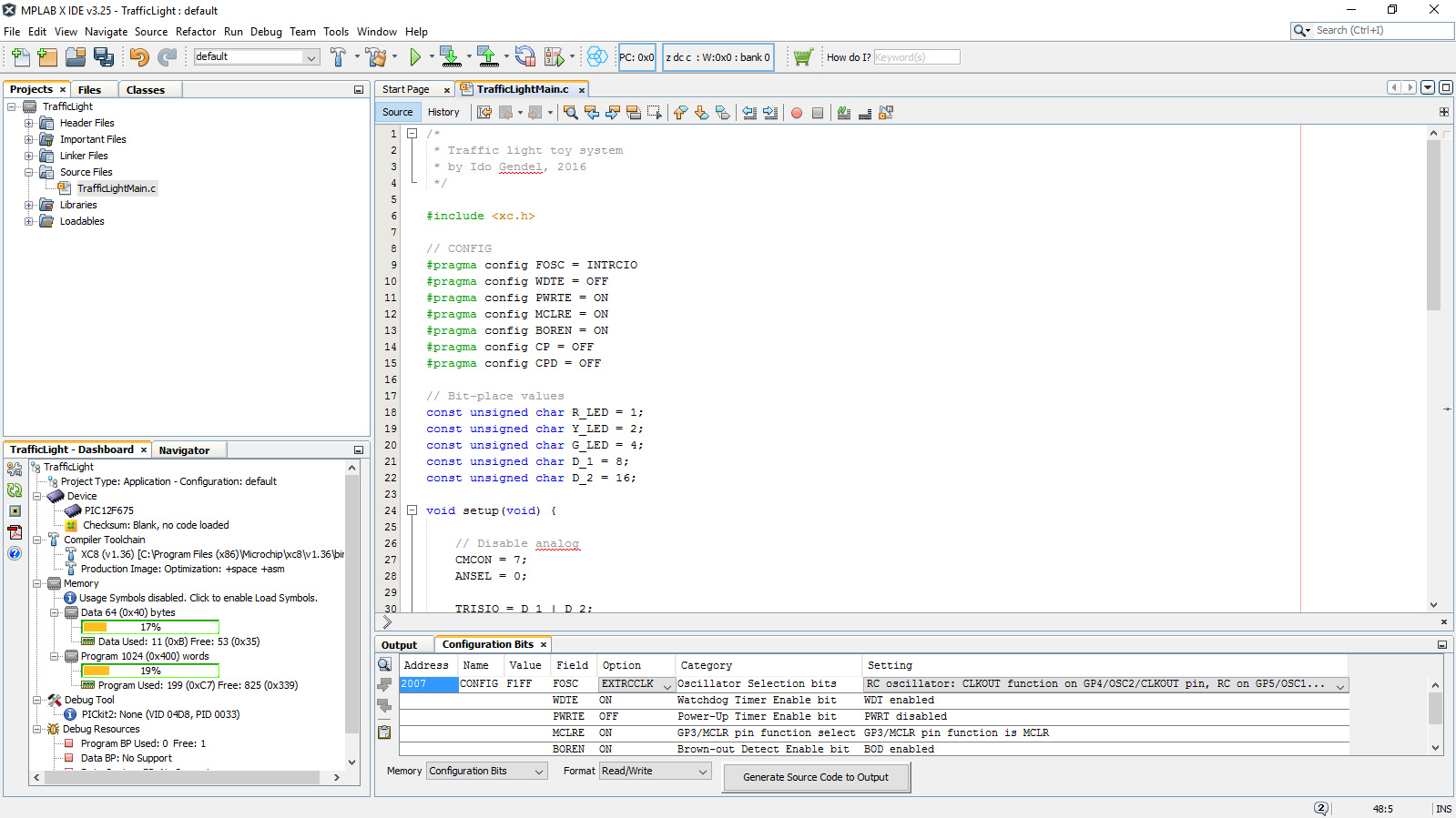Click 'Usage Symbols disabled' link in Dashboard
Image resolution: width=1456 pixels, height=818 pixels.
pyautogui.click(x=199, y=599)
